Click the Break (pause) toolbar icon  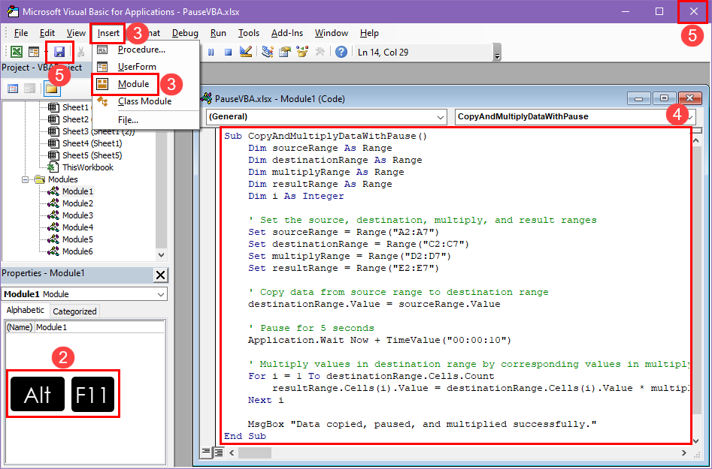coord(211,52)
